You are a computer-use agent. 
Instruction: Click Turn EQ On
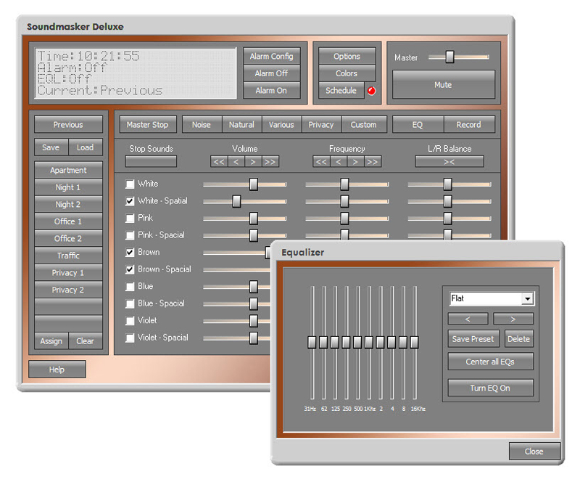491,388
